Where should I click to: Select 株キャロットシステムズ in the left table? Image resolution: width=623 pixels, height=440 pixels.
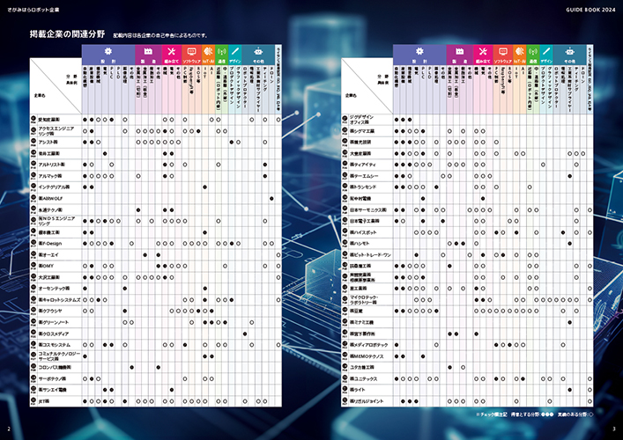[x=58, y=300]
